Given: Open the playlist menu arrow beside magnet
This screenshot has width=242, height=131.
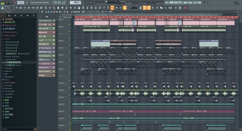Looking at the screenshot, I should click(x=40, y=12).
